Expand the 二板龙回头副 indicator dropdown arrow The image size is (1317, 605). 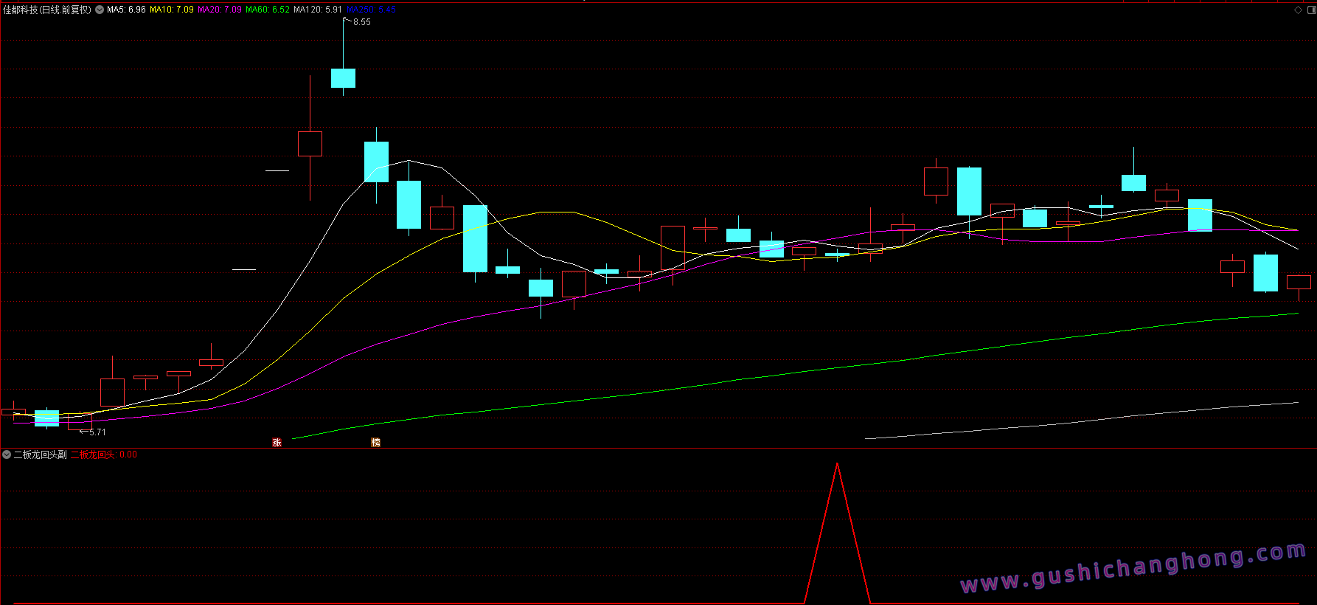tap(7, 454)
